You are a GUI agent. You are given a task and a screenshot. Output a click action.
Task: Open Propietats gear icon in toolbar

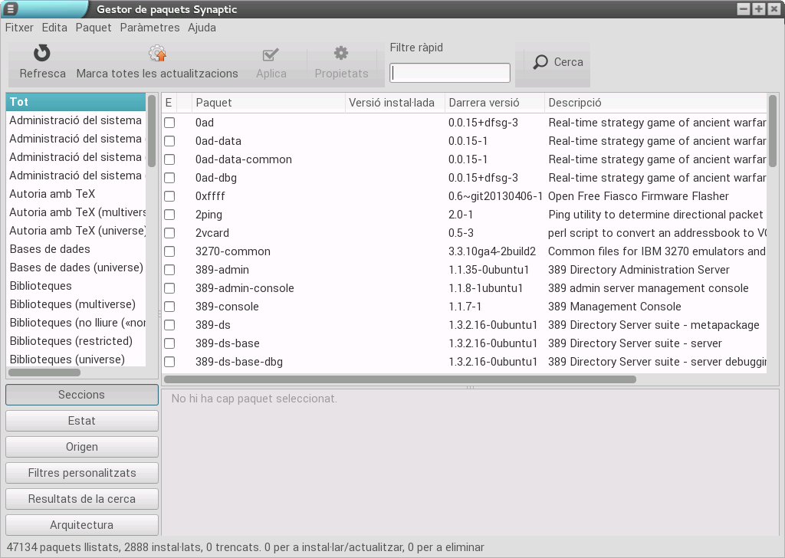[341, 54]
